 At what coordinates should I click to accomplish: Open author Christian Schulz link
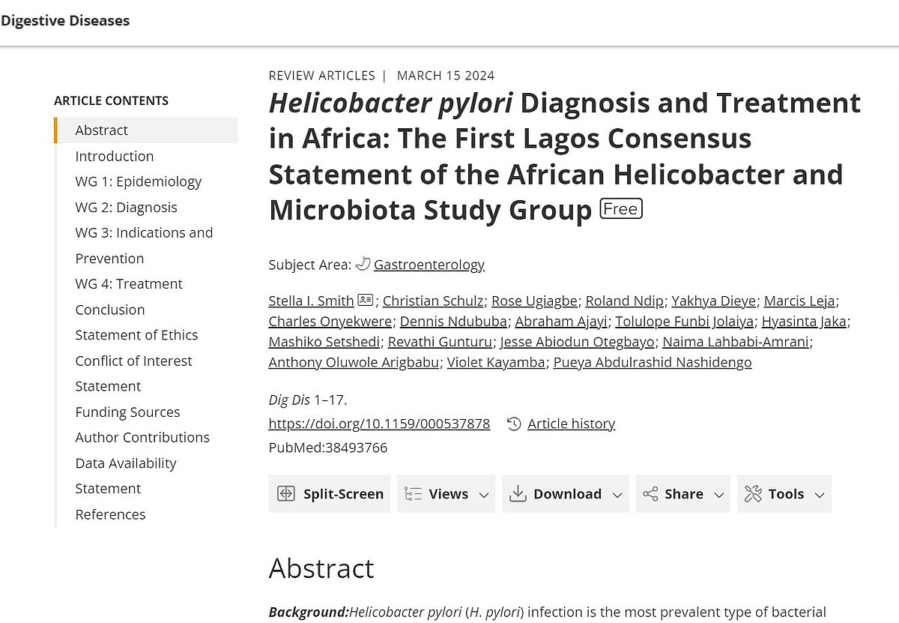(433, 301)
